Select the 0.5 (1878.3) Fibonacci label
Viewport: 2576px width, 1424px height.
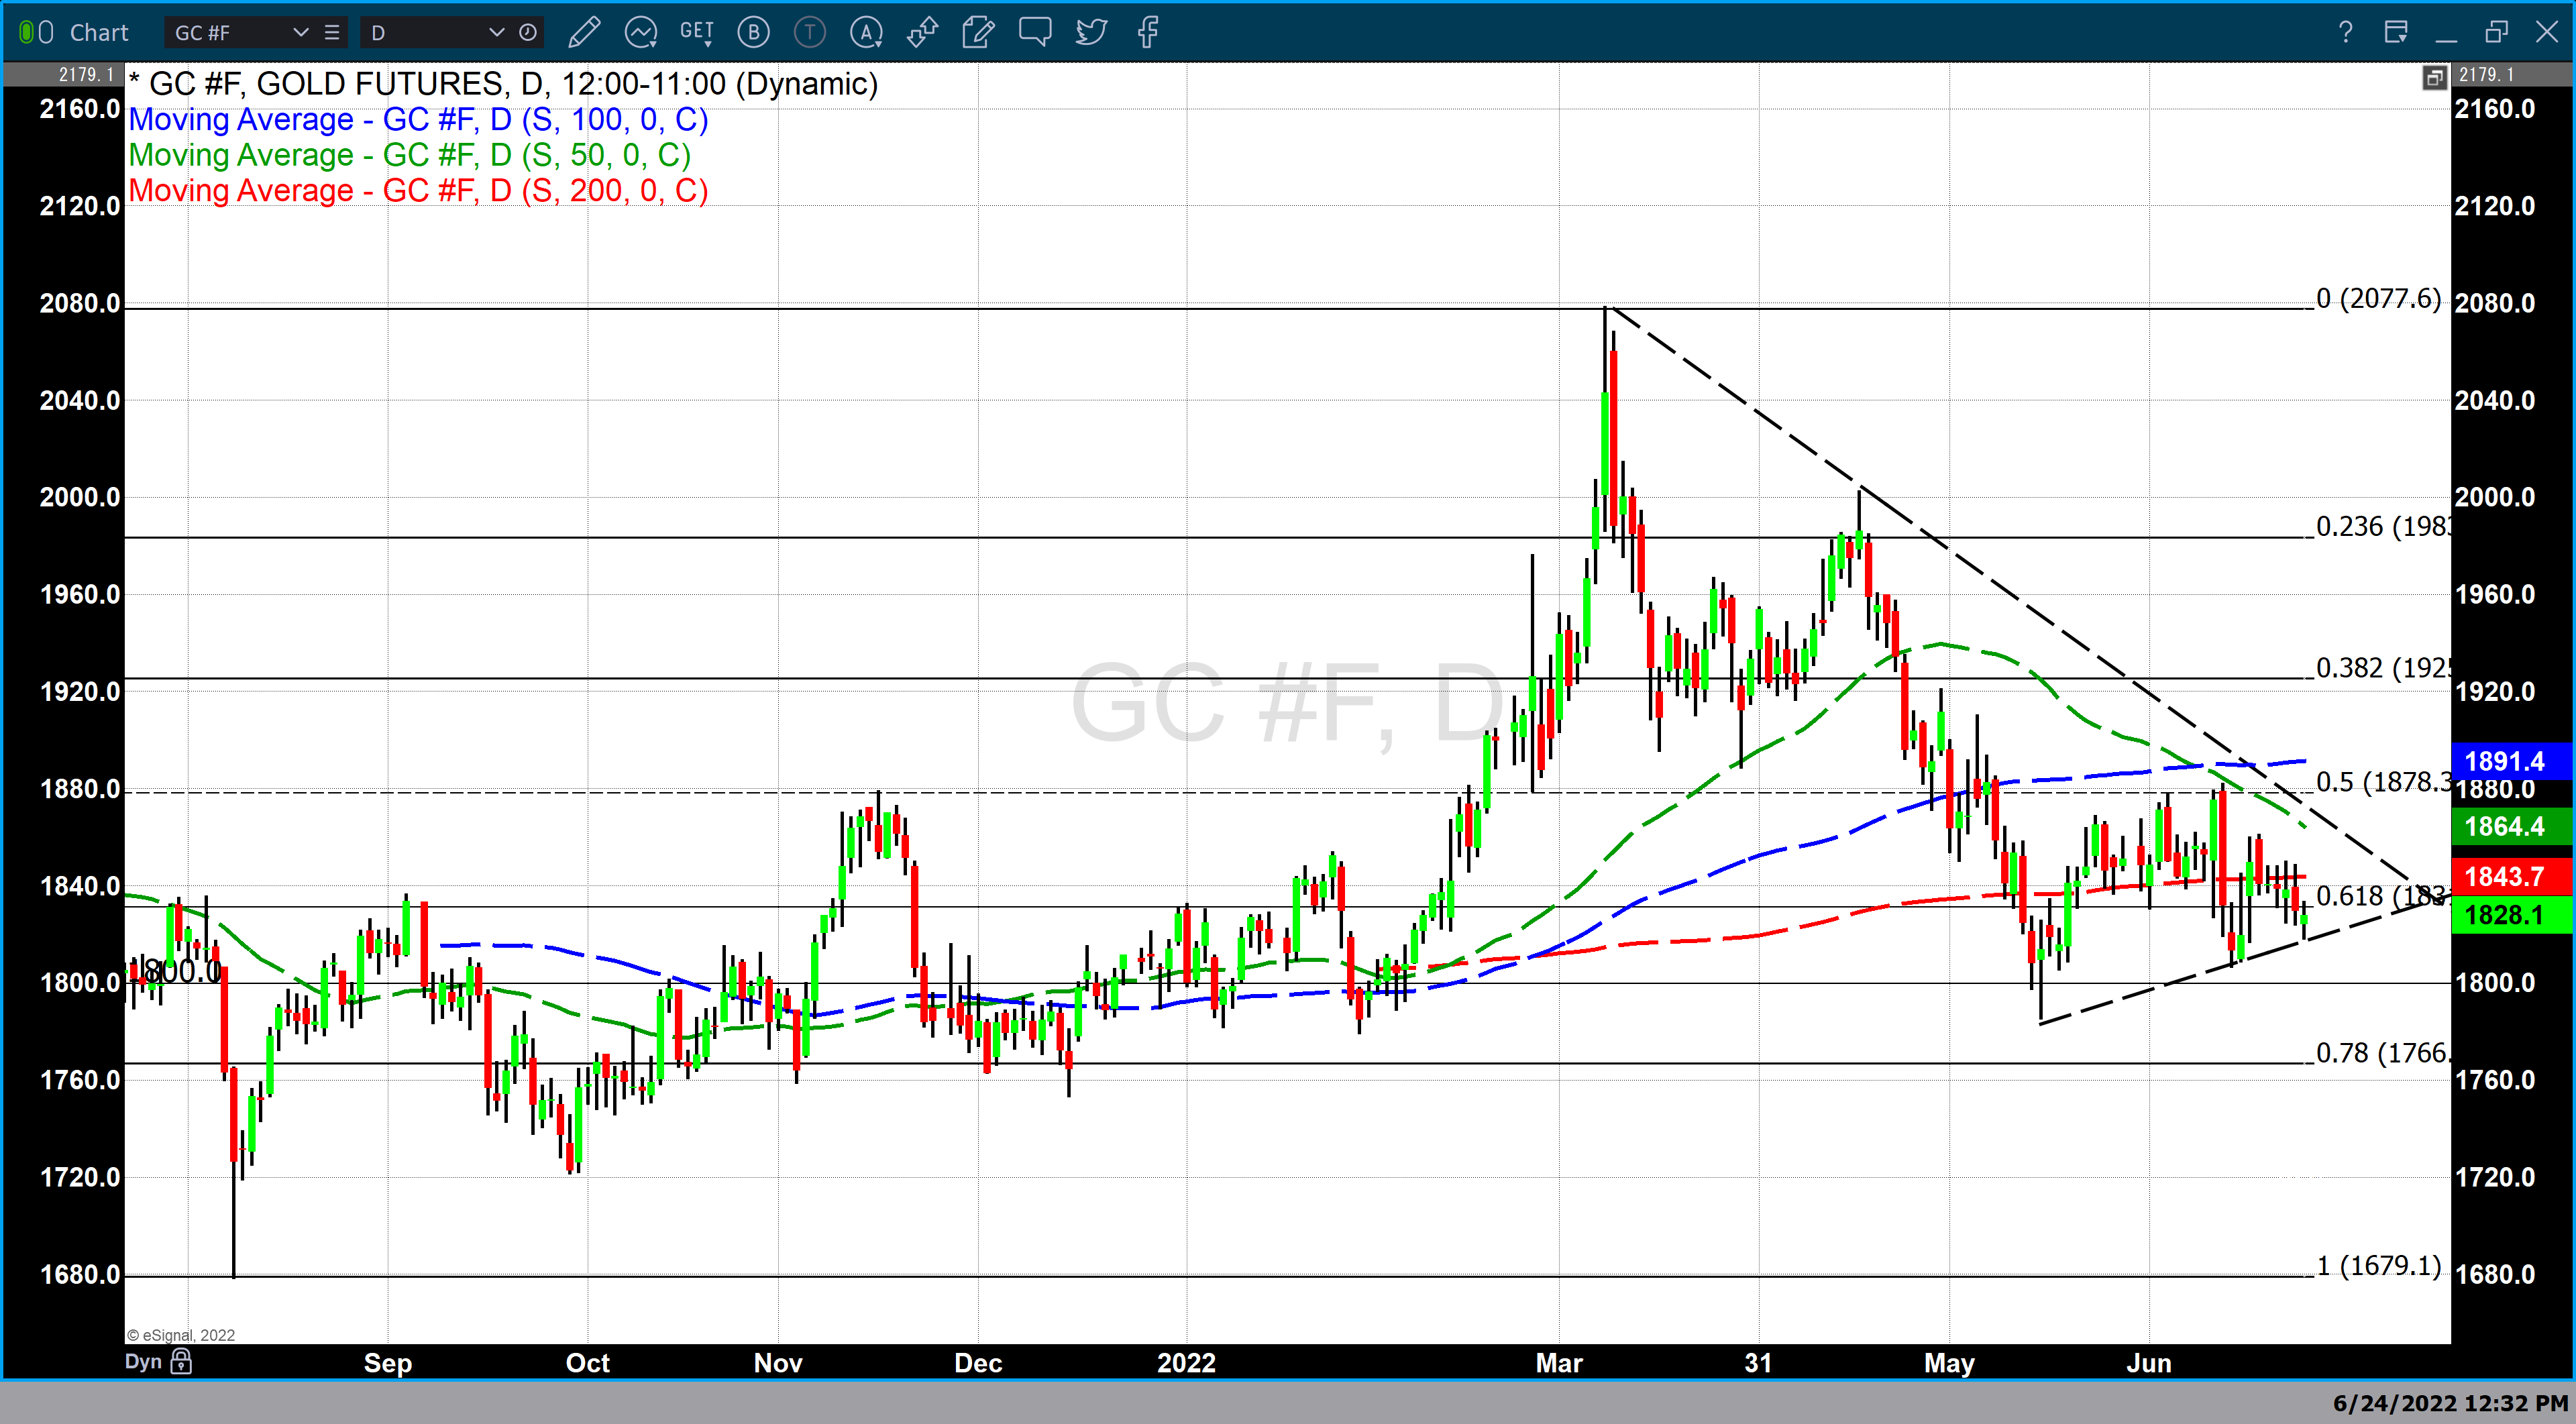click(x=2383, y=782)
